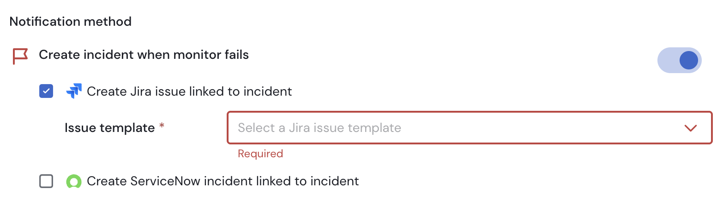Uncheck the Create Jira issue checkbox
723x206 pixels.
[46, 91]
